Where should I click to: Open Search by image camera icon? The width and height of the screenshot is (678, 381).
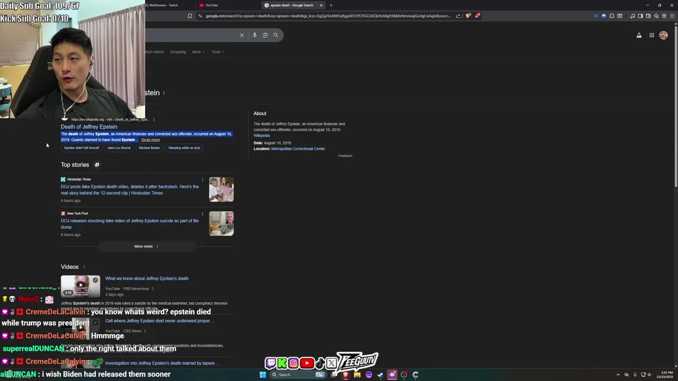click(x=265, y=35)
